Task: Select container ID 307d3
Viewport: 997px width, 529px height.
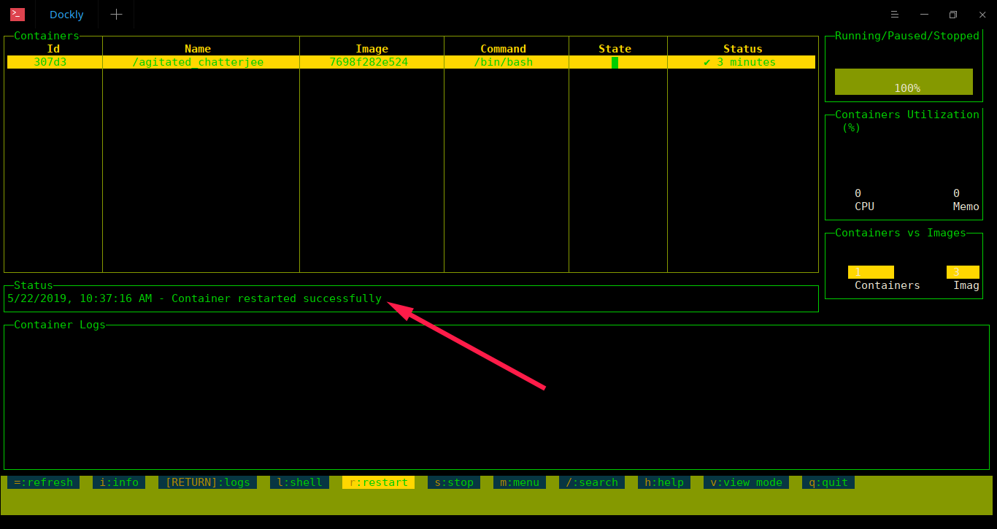Action: 50,62
